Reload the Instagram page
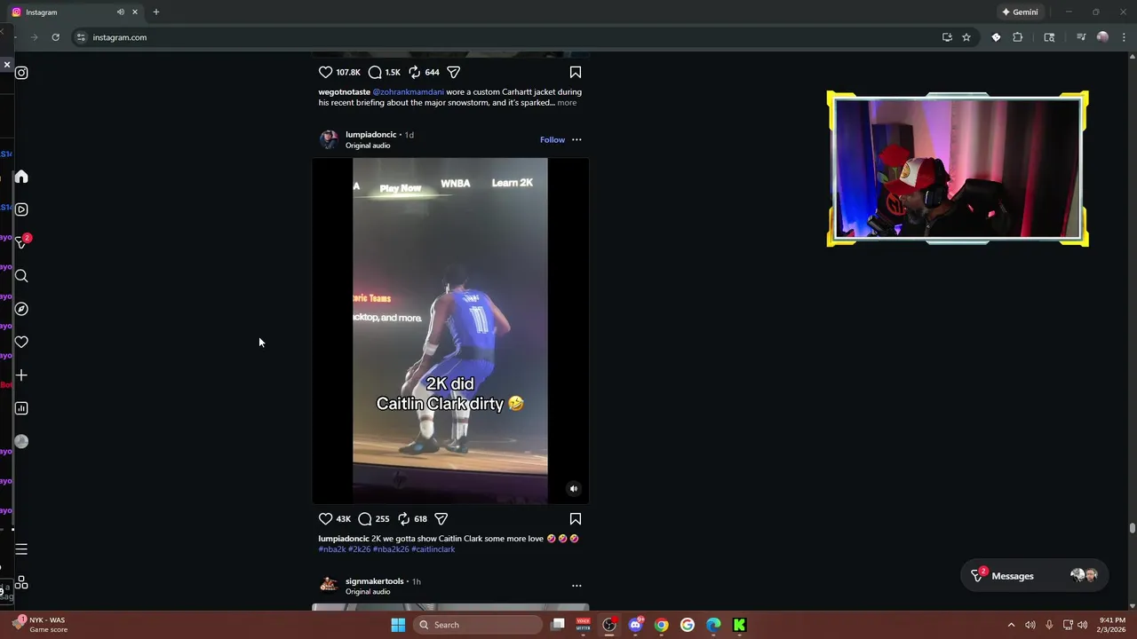The image size is (1137, 639). 55,37
